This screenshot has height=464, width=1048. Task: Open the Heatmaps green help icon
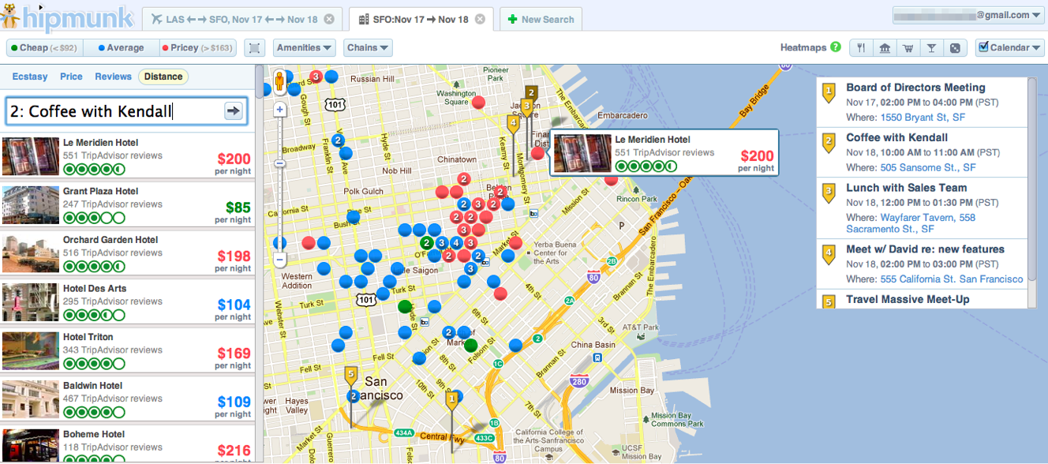[x=836, y=47]
